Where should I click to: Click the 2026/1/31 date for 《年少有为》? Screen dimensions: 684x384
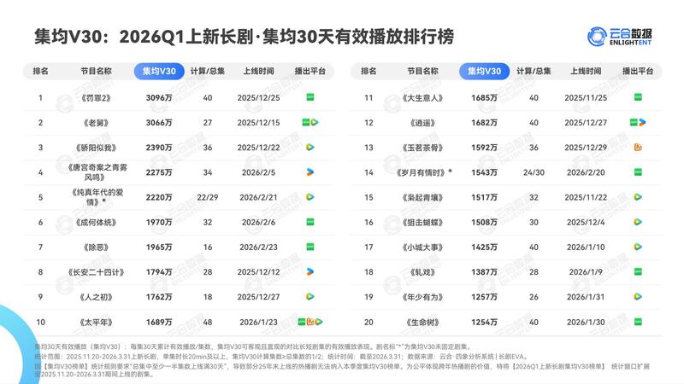point(586,297)
